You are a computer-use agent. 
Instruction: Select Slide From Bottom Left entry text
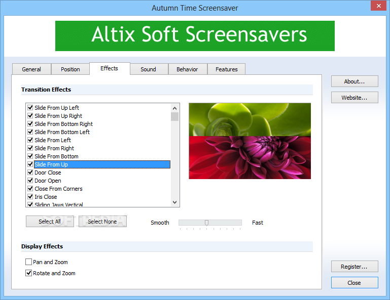pyautogui.click(x=62, y=132)
